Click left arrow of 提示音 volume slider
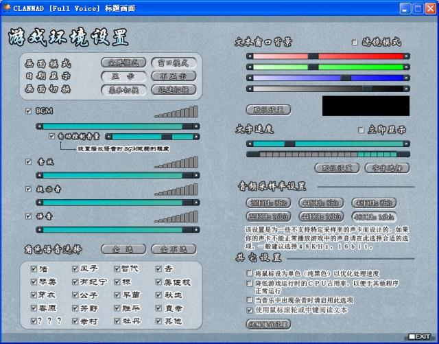The width and height of the screenshot is (439, 344). point(40,203)
